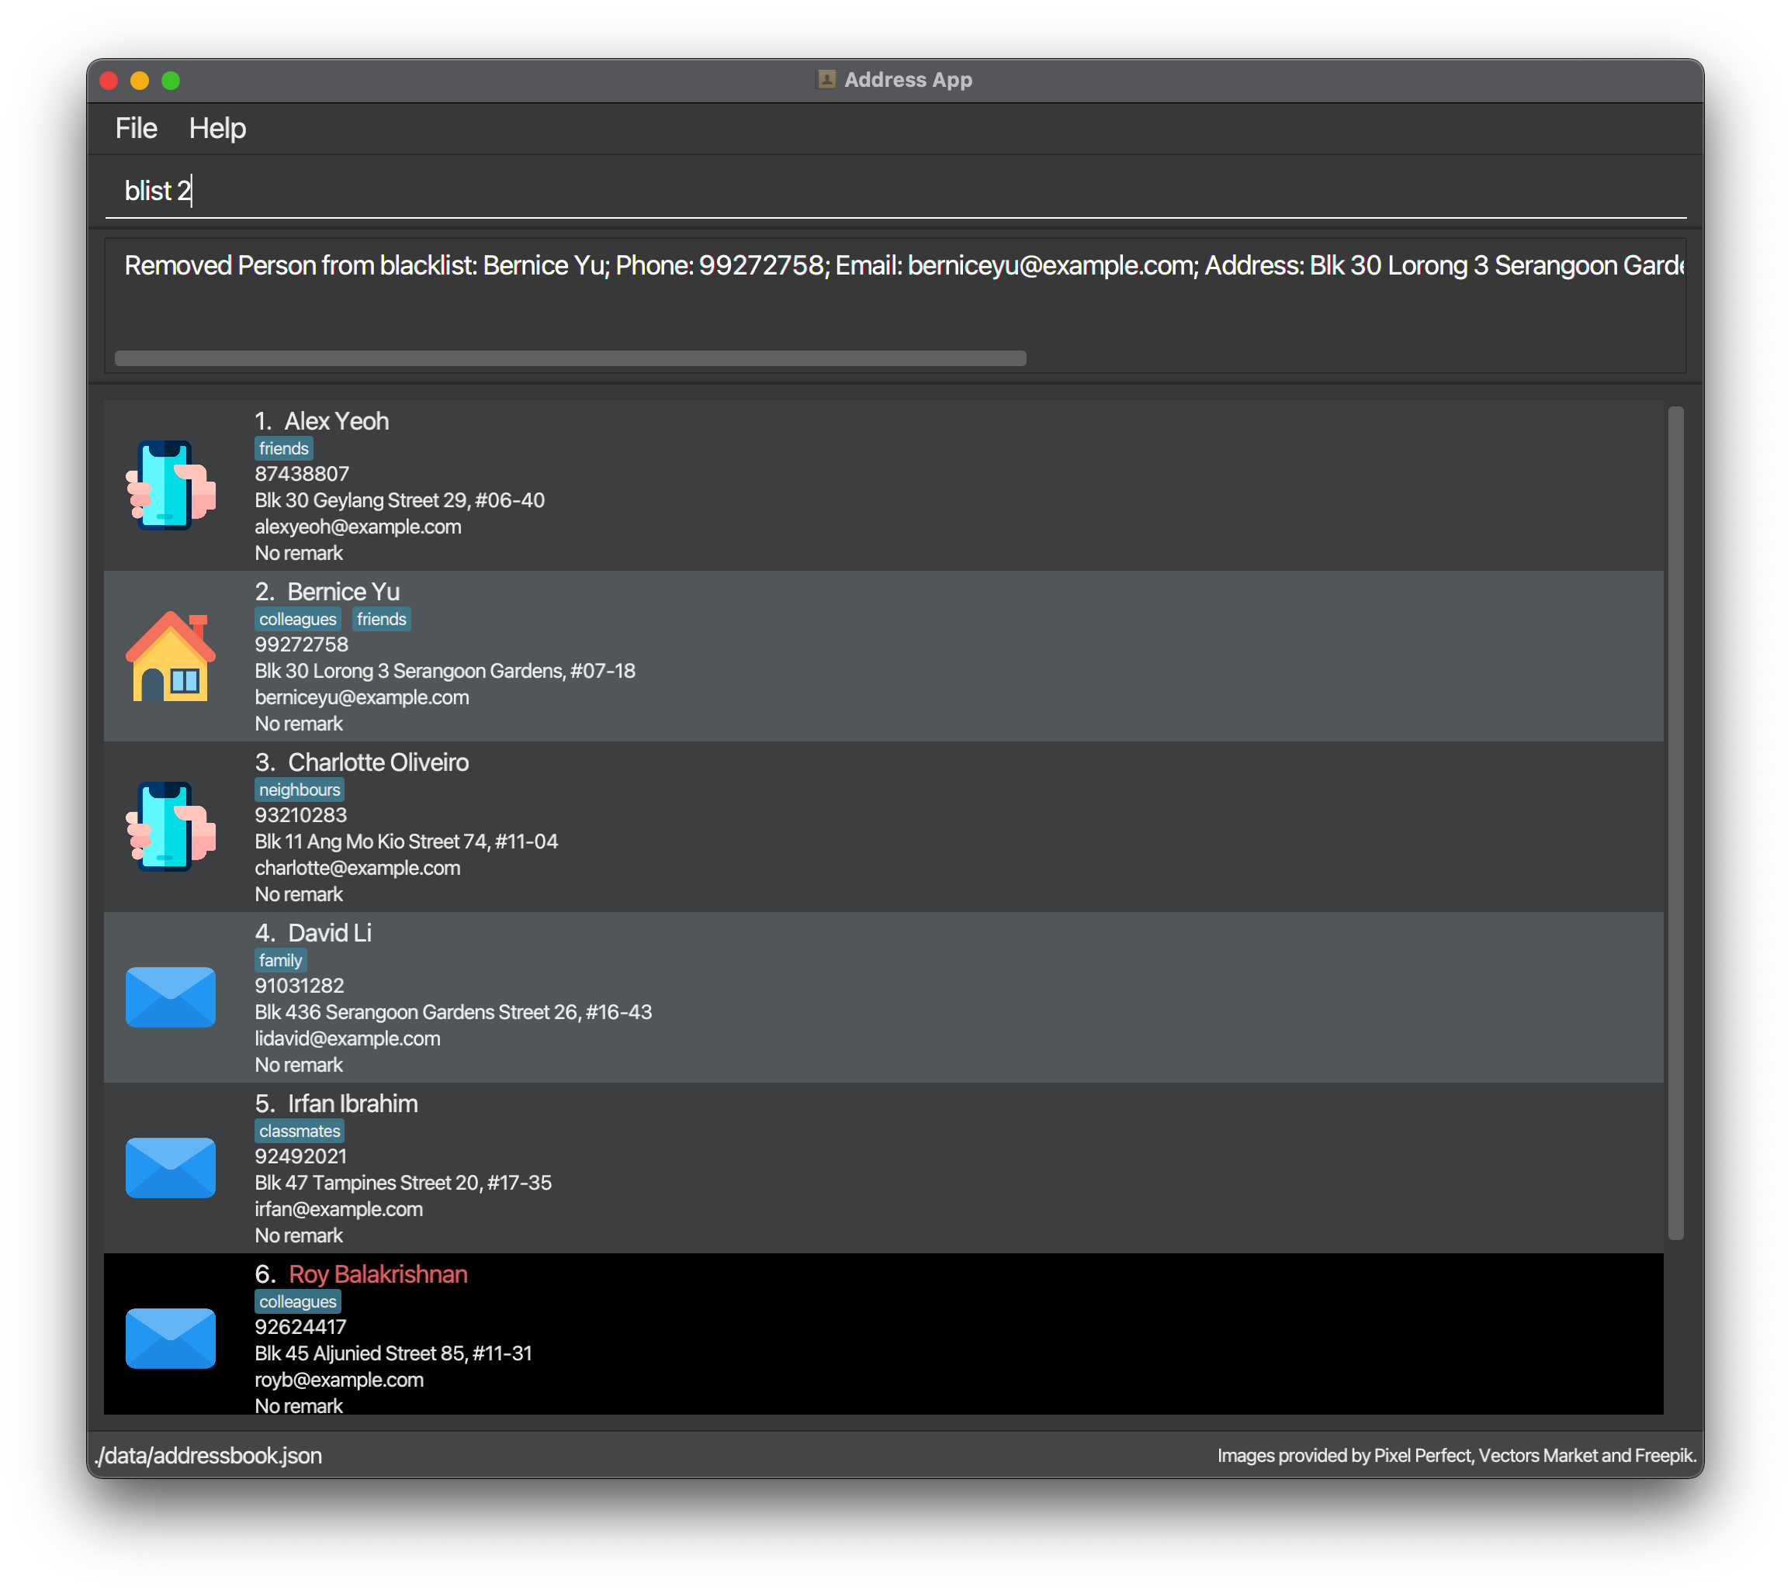Click Irfan Ibrahim's envelope icon

170,1167
